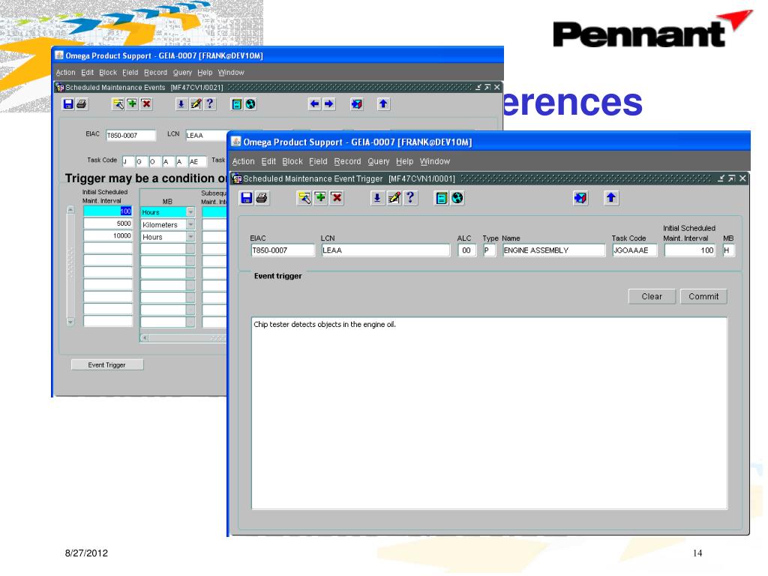Click scroll down arrow beside interval list
768x576 pixels.
pyautogui.click(x=70, y=322)
